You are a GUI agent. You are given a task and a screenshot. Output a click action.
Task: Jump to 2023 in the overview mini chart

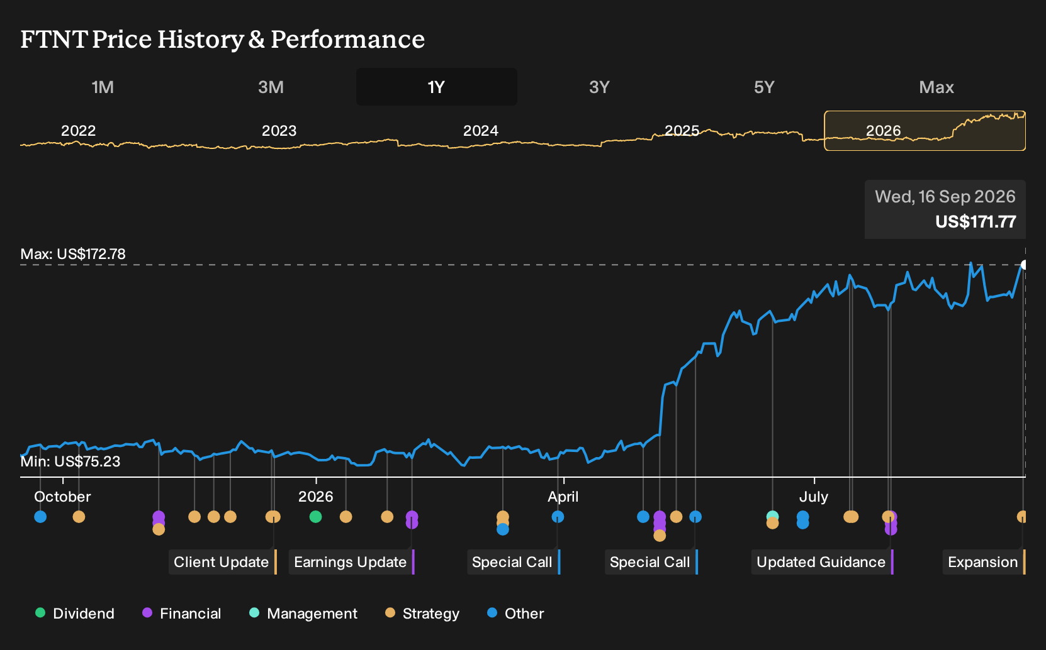279,131
